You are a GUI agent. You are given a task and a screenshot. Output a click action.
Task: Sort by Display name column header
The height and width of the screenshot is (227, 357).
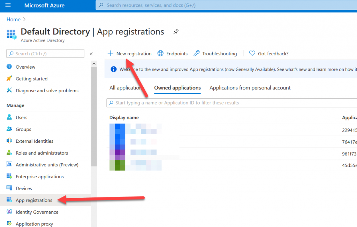coord(124,118)
